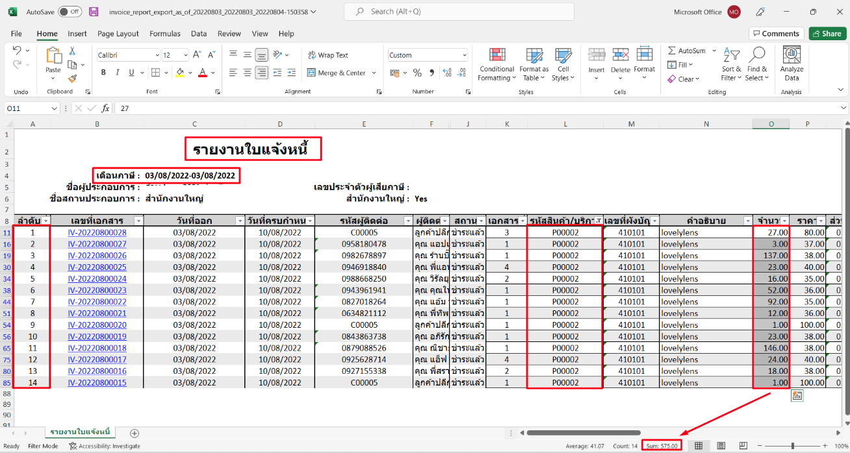Add a new sheet with plus button
The image size is (850, 453).
(x=135, y=433)
